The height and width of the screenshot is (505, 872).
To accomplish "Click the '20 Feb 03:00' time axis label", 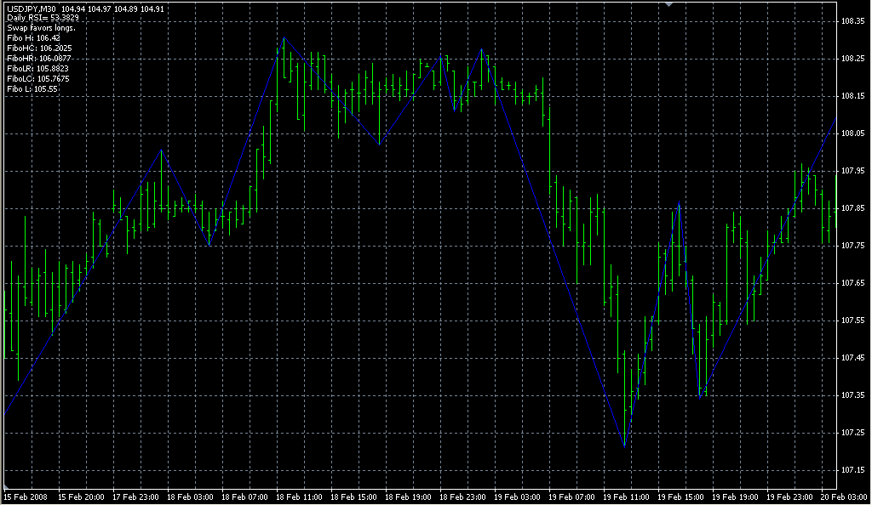I will [x=845, y=496].
